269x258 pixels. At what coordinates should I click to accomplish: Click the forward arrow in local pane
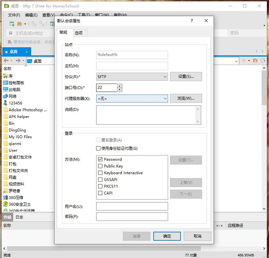point(18,61)
